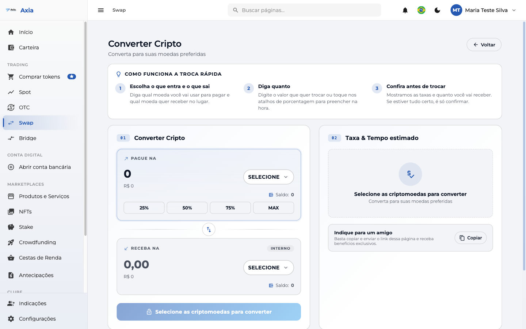Select the 25% shortcut button
The width and height of the screenshot is (526, 329).
coord(144,208)
